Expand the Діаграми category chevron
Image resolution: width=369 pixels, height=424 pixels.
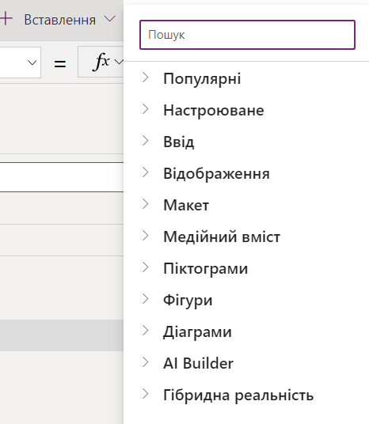point(146,331)
